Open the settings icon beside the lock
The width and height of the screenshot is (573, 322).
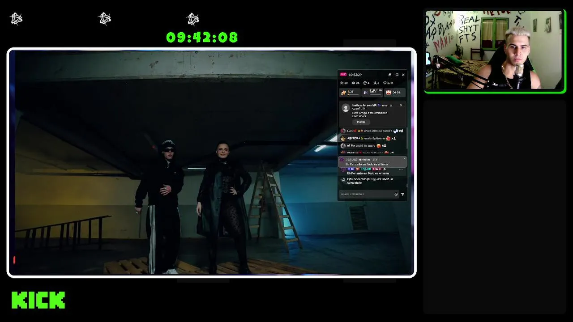pyautogui.click(x=397, y=75)
